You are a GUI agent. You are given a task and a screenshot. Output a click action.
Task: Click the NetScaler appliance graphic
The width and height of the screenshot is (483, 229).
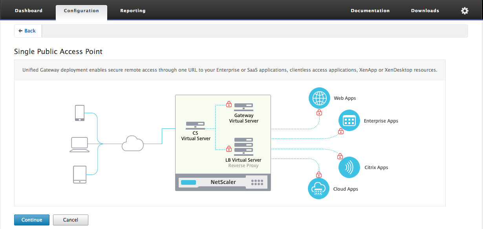223,182
